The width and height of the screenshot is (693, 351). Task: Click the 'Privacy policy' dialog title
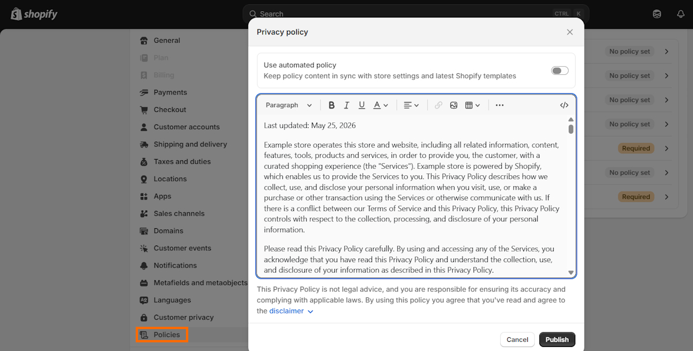point(282,32)
